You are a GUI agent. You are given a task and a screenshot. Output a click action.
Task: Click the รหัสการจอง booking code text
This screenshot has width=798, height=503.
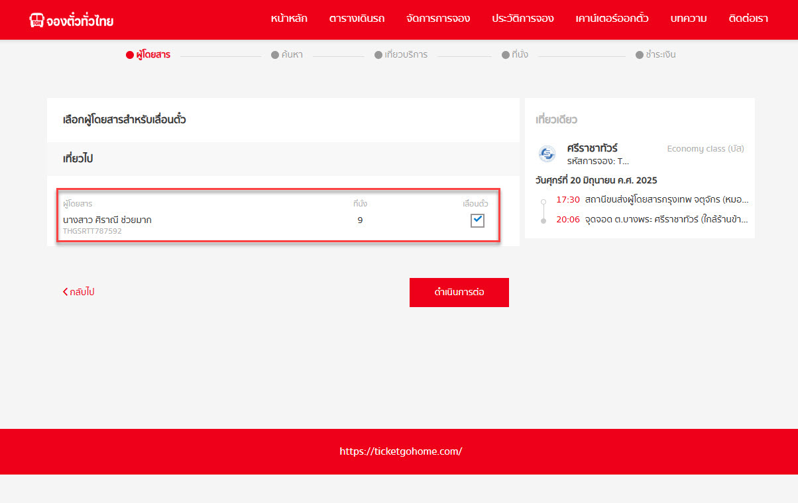pyautogui.click(x=598, y=161)
